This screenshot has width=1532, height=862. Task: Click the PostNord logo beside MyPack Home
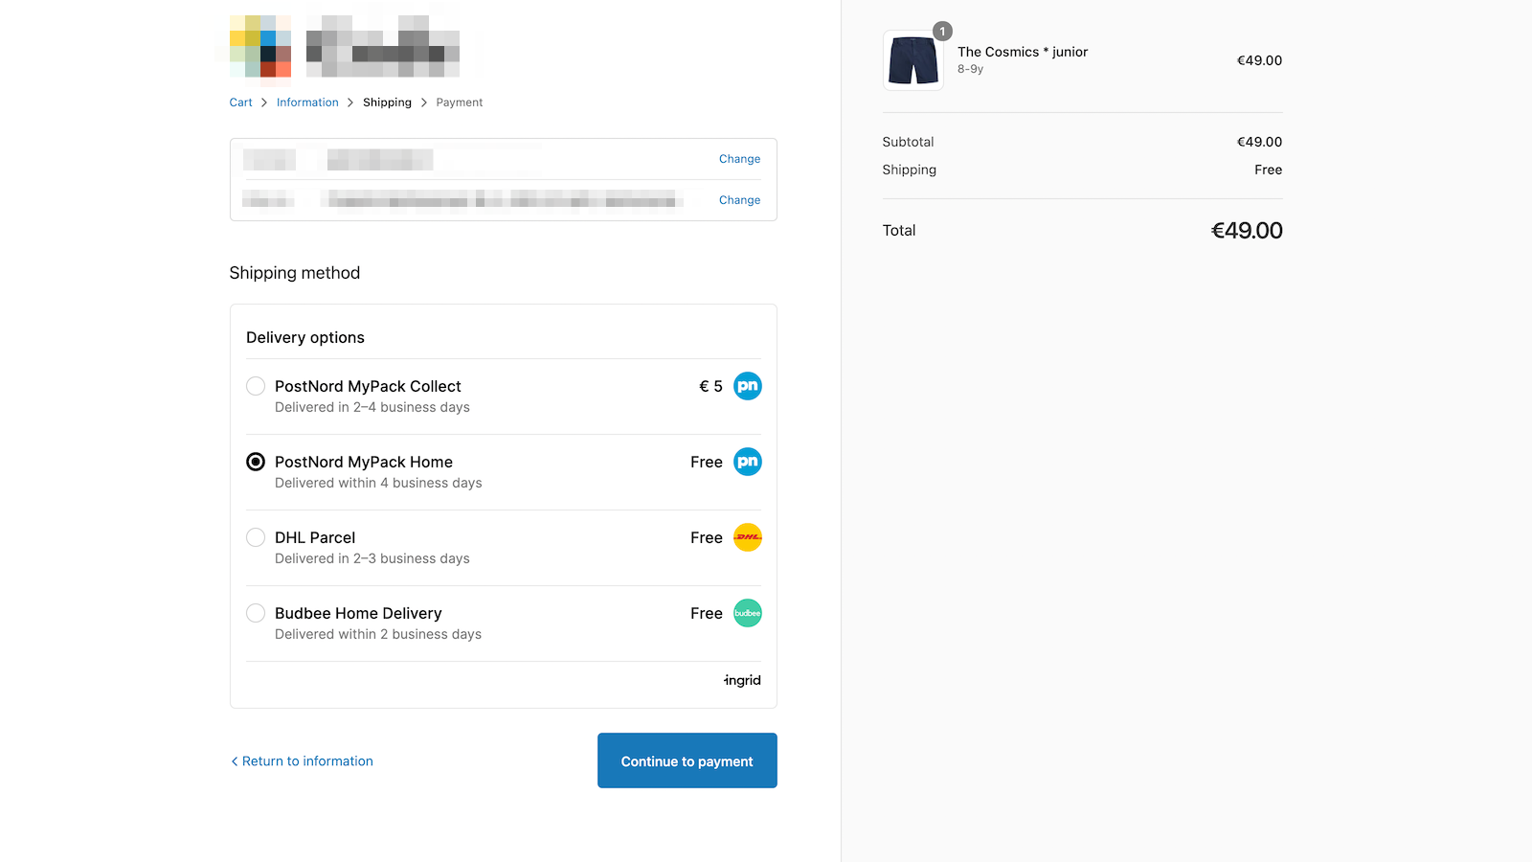tap(747, 462)
